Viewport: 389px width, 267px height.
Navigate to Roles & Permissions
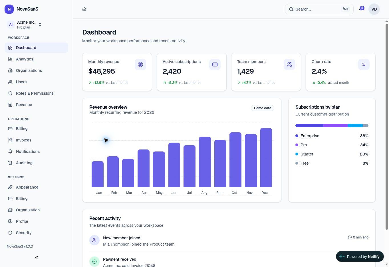tap(36, 93)
